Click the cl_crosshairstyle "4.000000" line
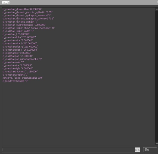 [x=18, y=69]
